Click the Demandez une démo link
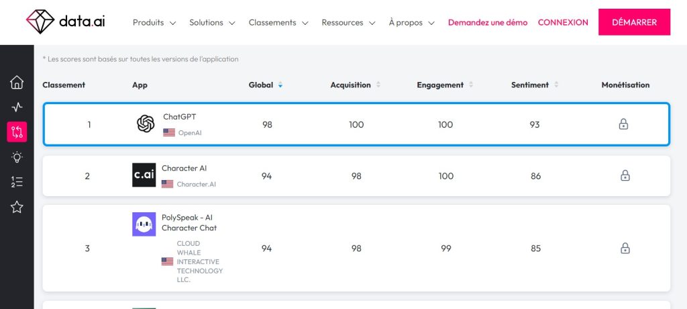Screen dimensions: 687x309 coord(488,22)
